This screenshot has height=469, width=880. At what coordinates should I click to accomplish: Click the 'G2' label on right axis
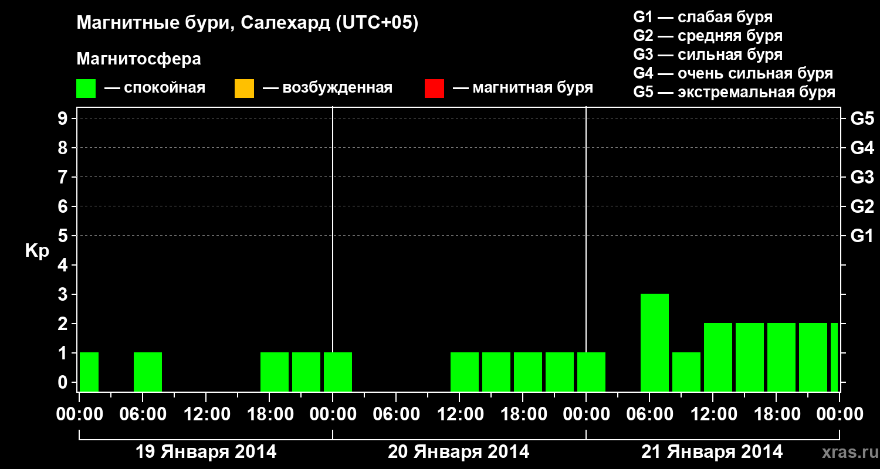[x=862, y=207]
